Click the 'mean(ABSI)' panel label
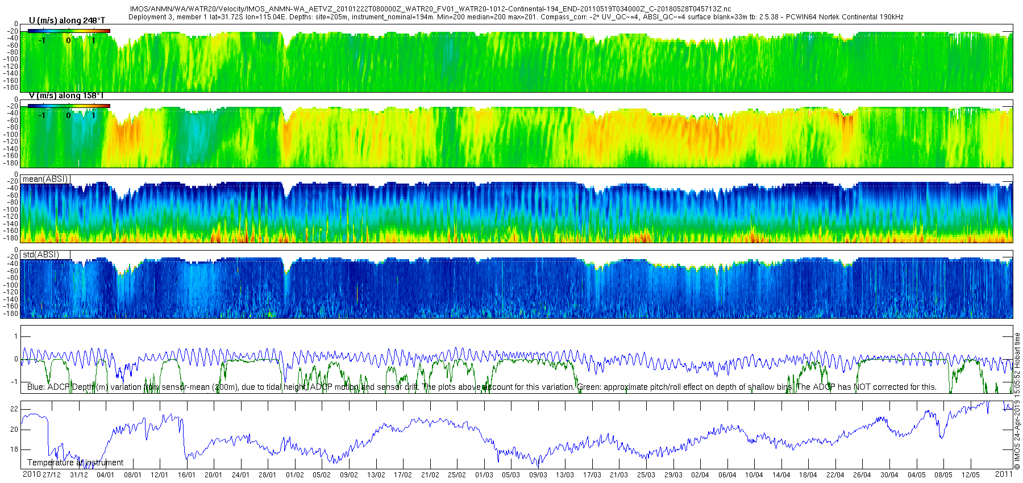 tap(45, 179)
